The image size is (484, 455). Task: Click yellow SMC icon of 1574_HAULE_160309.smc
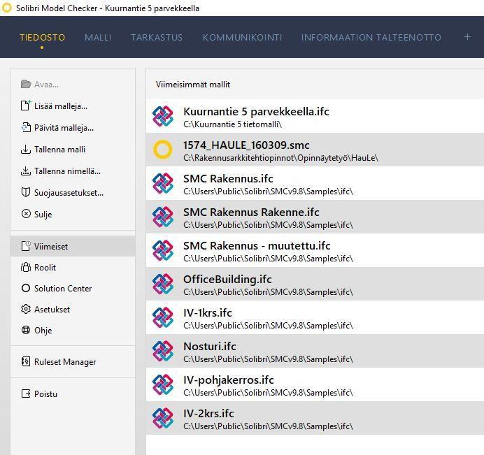coord(163,150)
